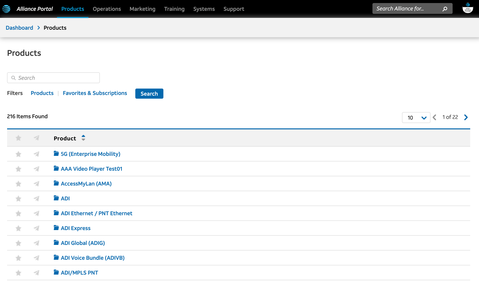Click the subscribe plane icon for ADI Express
The image size is (479, 281).
(x=37, y=228)
